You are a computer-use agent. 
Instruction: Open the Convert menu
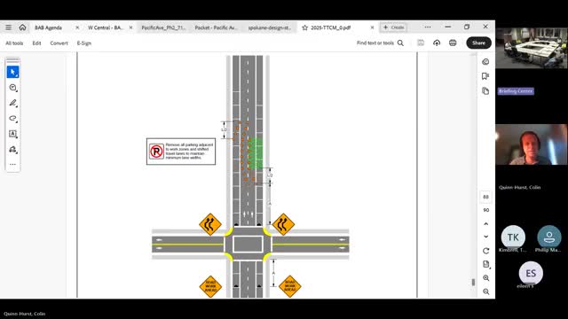coord(59,43)
